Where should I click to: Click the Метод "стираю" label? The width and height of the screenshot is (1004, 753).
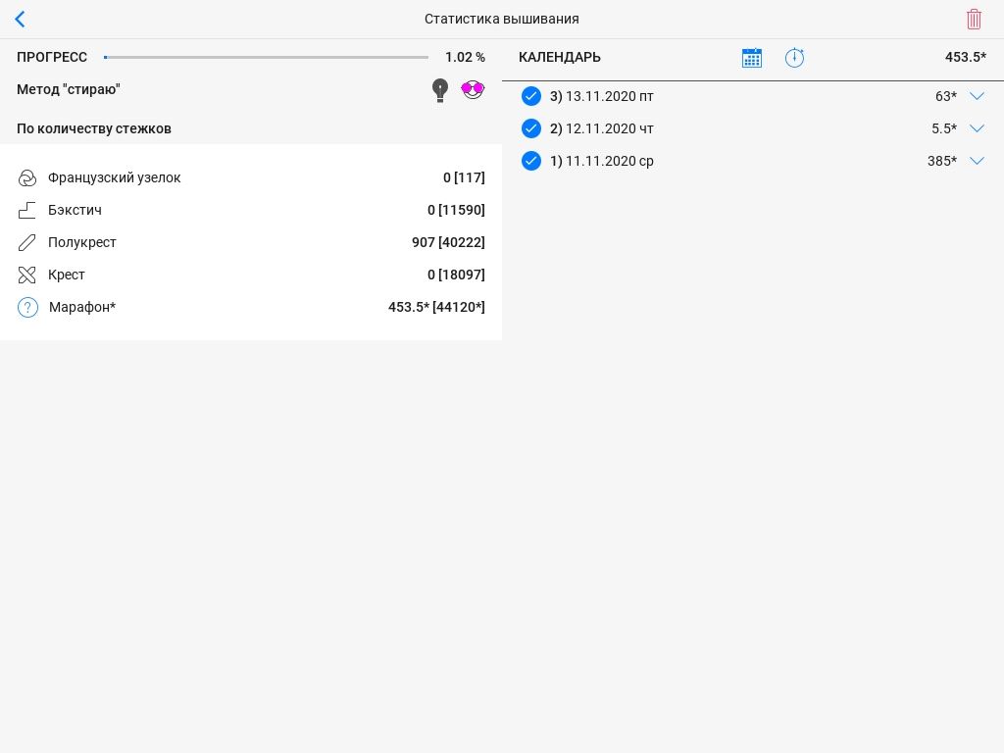[x=69, y=89]
